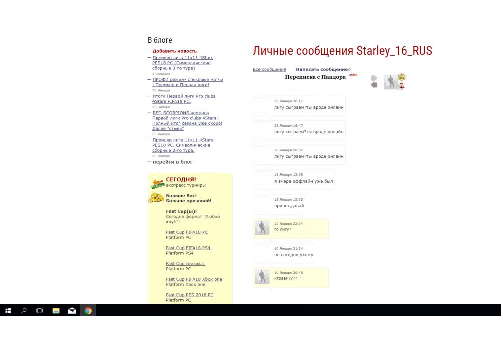501x351 pixels.
Task: Open Fast Cup FIFA18 Xbox one link
Action: point(194,279)
